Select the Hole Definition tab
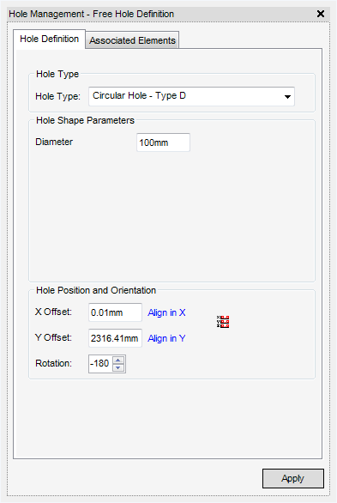The height and width of the screenshot is (503, 337). coord(50,39)
